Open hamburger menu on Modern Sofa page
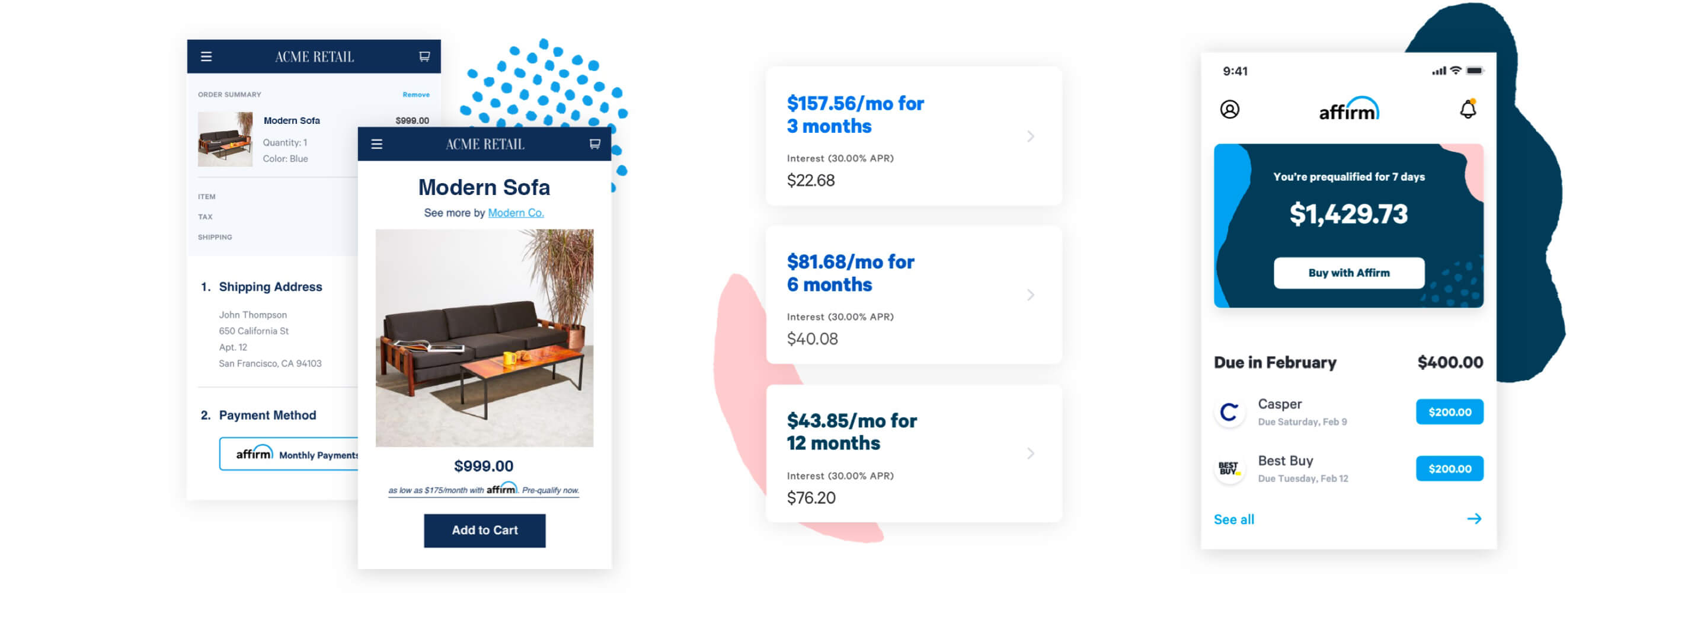This screenshot has width=1707, height=639. click(x=376, y=144)
